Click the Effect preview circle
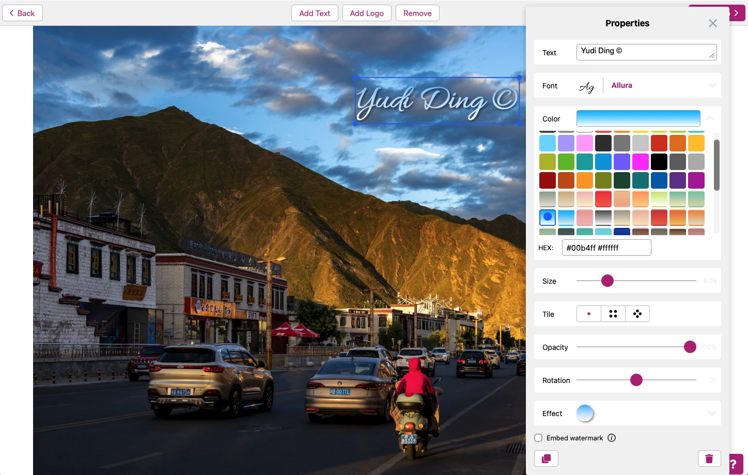This screenshot has width=748, height=475. [585, 413]
